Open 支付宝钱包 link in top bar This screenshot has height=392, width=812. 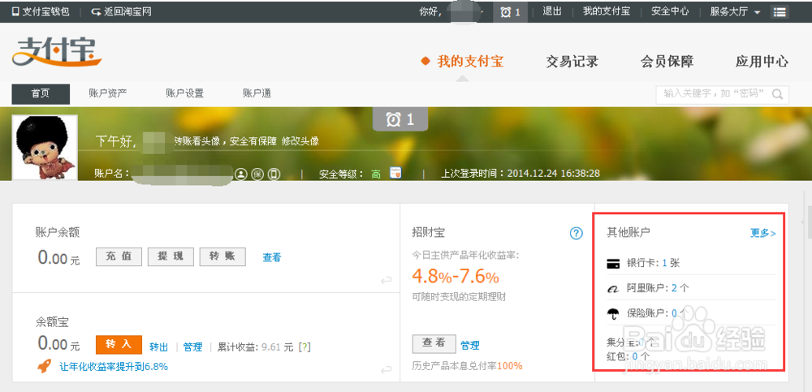point(41,11)
